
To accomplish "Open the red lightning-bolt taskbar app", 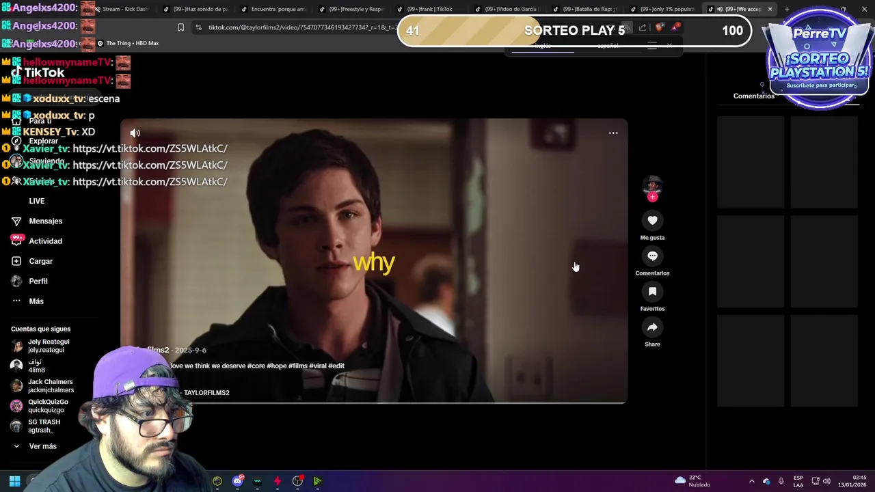I will (x=277, y=481).
